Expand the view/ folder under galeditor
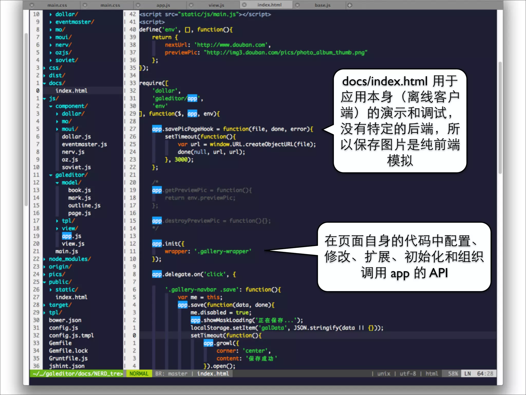The image size is (526, 395). (x=57, y=229)
